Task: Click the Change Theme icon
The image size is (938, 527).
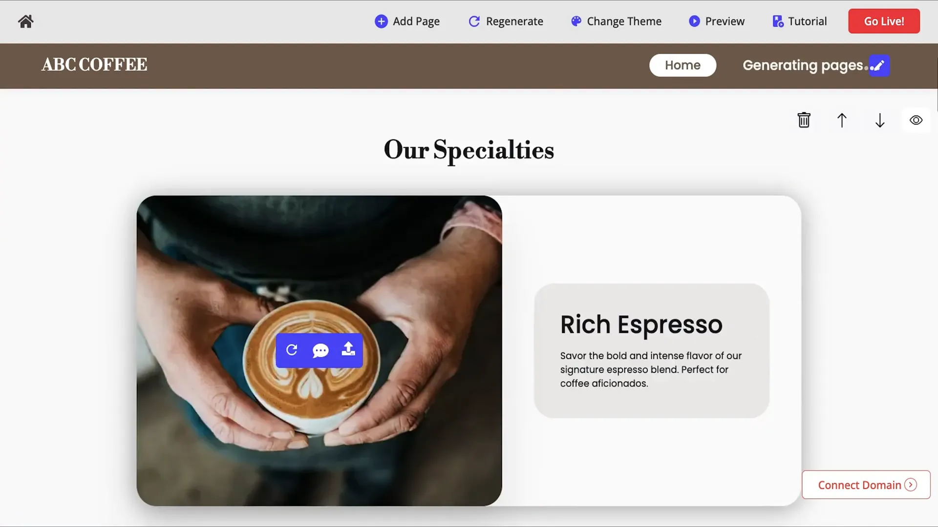Action: pos(576,20)
